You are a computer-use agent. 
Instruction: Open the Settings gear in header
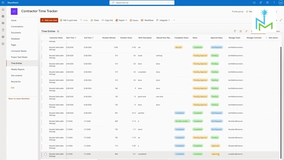click(267, 3)
